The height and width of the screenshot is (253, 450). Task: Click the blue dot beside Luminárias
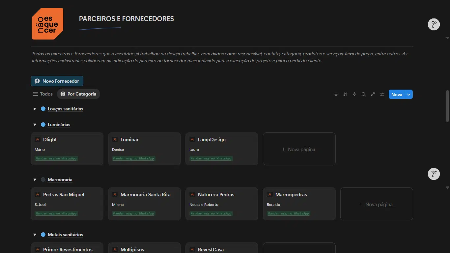coord(43,125)
